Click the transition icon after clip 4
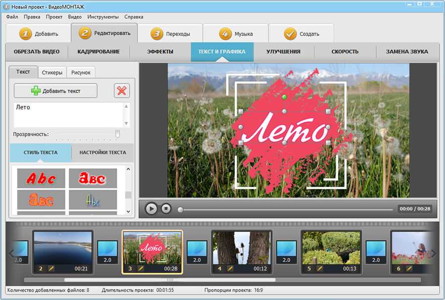Image resolution: width=445 pixels, height=300 pixels. click(286, 252)
